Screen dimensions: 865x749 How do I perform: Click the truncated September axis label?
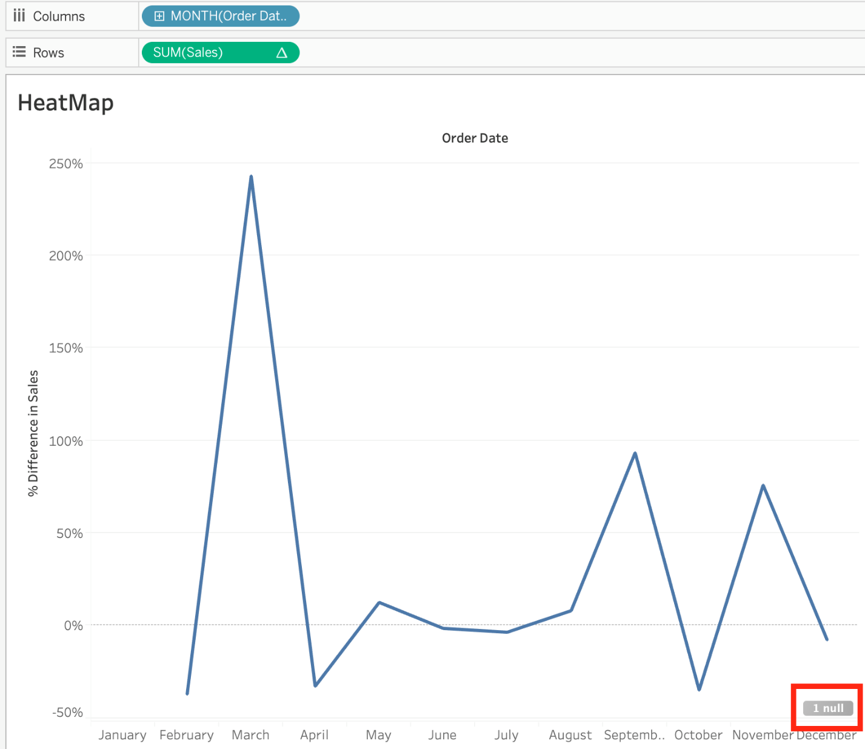click(x=634, y=735)
